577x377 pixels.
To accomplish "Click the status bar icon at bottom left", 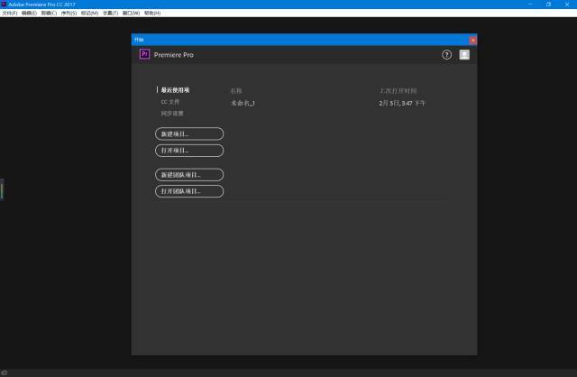I will (x=4, y=372).
